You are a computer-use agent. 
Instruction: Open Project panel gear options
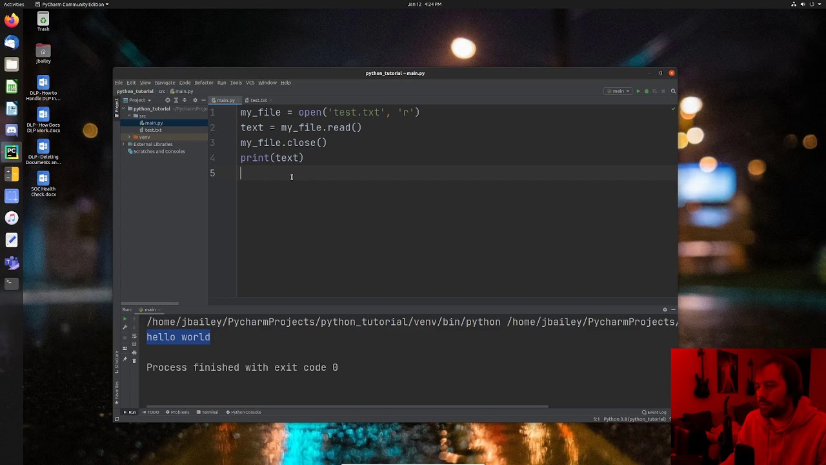click(x=195, y=100)
